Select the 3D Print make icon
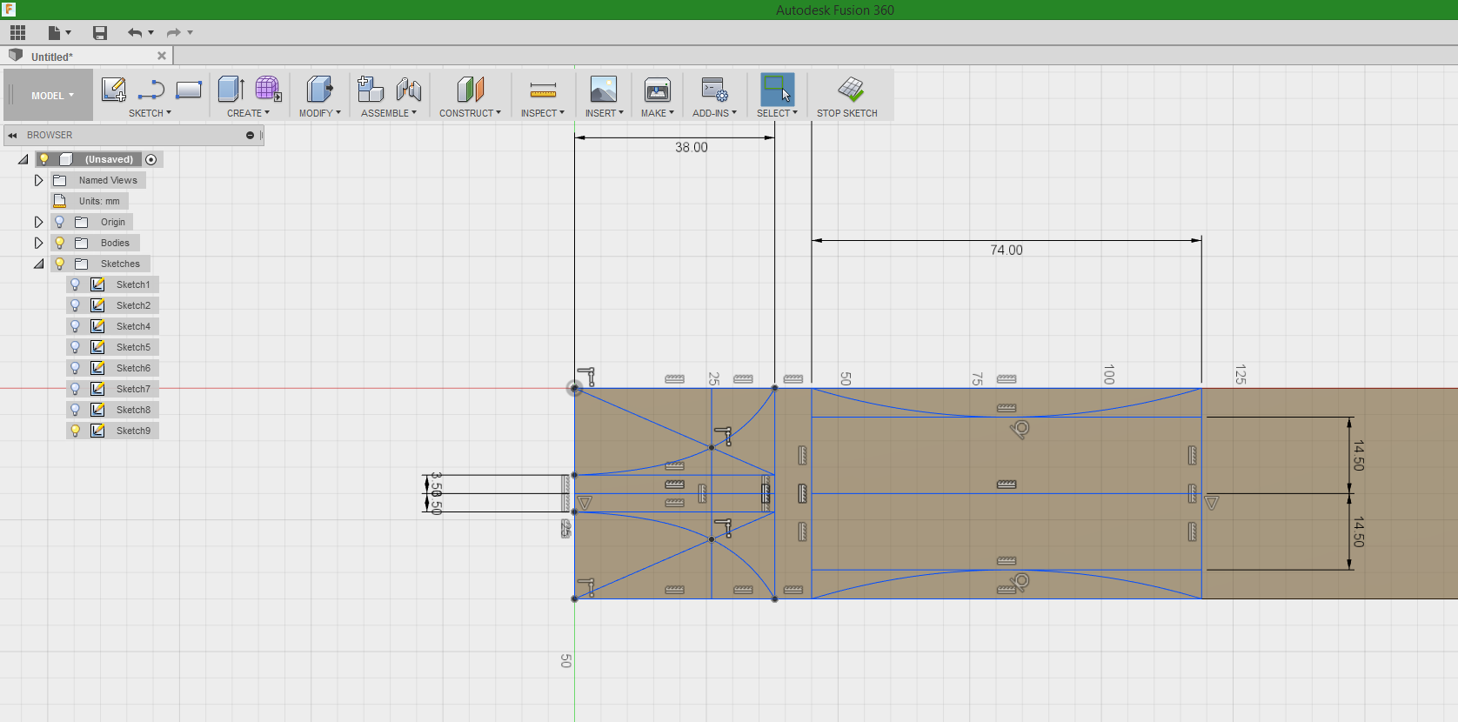This screenshot has width=1458, height=722. (658, 89)
